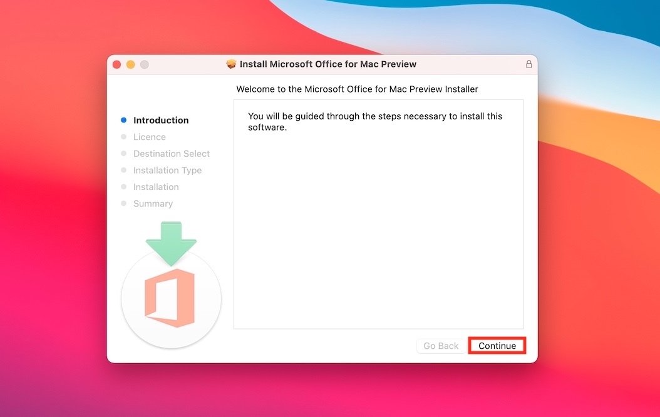The height and width of the screenshot is (417, 660).
Task: Click the greyed-out Go Back button
Action: (441, 346)
